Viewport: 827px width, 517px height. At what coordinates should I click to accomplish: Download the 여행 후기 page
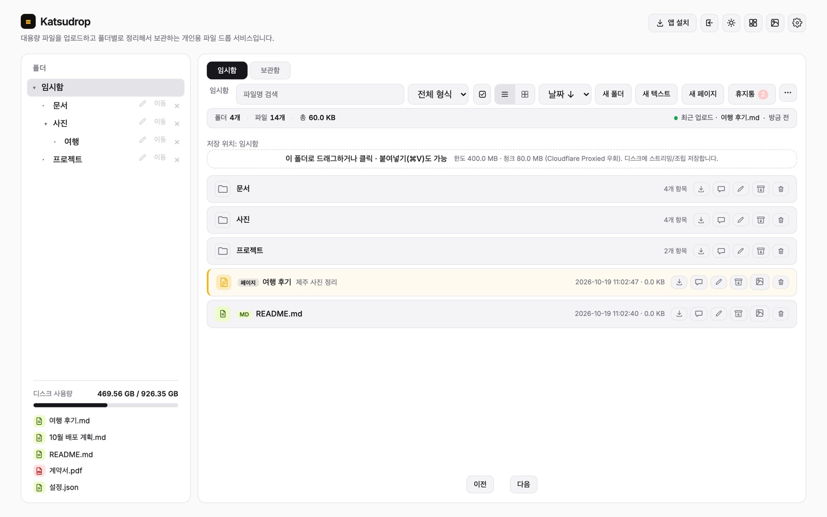[679, 282]
